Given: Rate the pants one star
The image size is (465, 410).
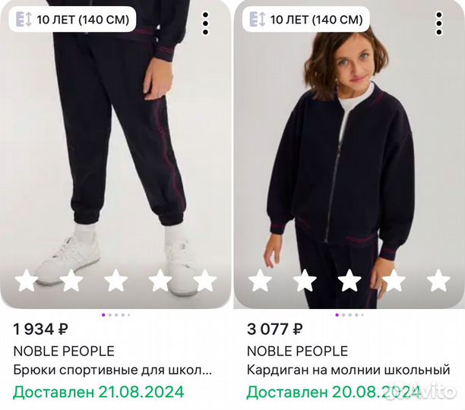Looking at the screenshot, I should click(26, 281).
